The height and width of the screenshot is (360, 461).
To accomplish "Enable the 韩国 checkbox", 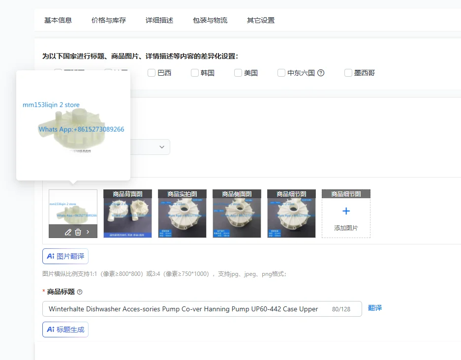I will pyautogui.click(x=195, y=73).
